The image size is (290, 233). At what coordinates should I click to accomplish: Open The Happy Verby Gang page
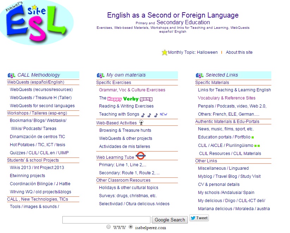(x=125, y=98)
